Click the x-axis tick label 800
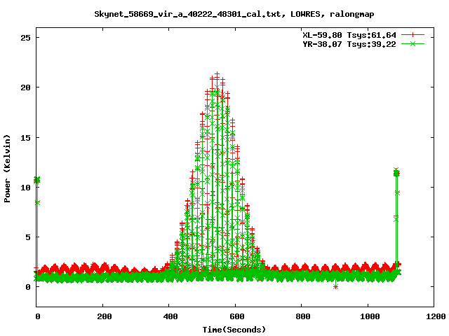The height and width of the screenshot is (336, 449). [303, 316]
